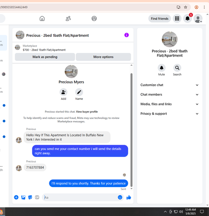Click the large listing photo in right panel
The height and width of the screenshot is (216, 209).
point(170,39)
